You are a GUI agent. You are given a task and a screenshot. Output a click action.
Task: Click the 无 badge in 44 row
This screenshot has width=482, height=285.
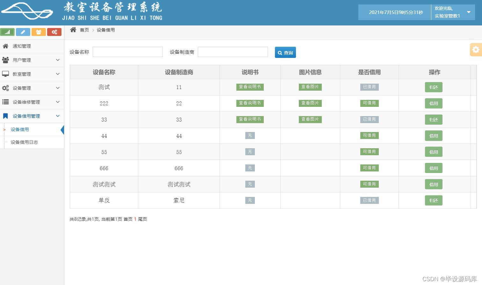click(x=250, y=136)
